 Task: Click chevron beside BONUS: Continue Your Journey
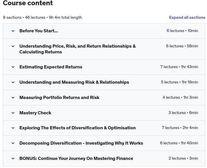tap(13, 158)
